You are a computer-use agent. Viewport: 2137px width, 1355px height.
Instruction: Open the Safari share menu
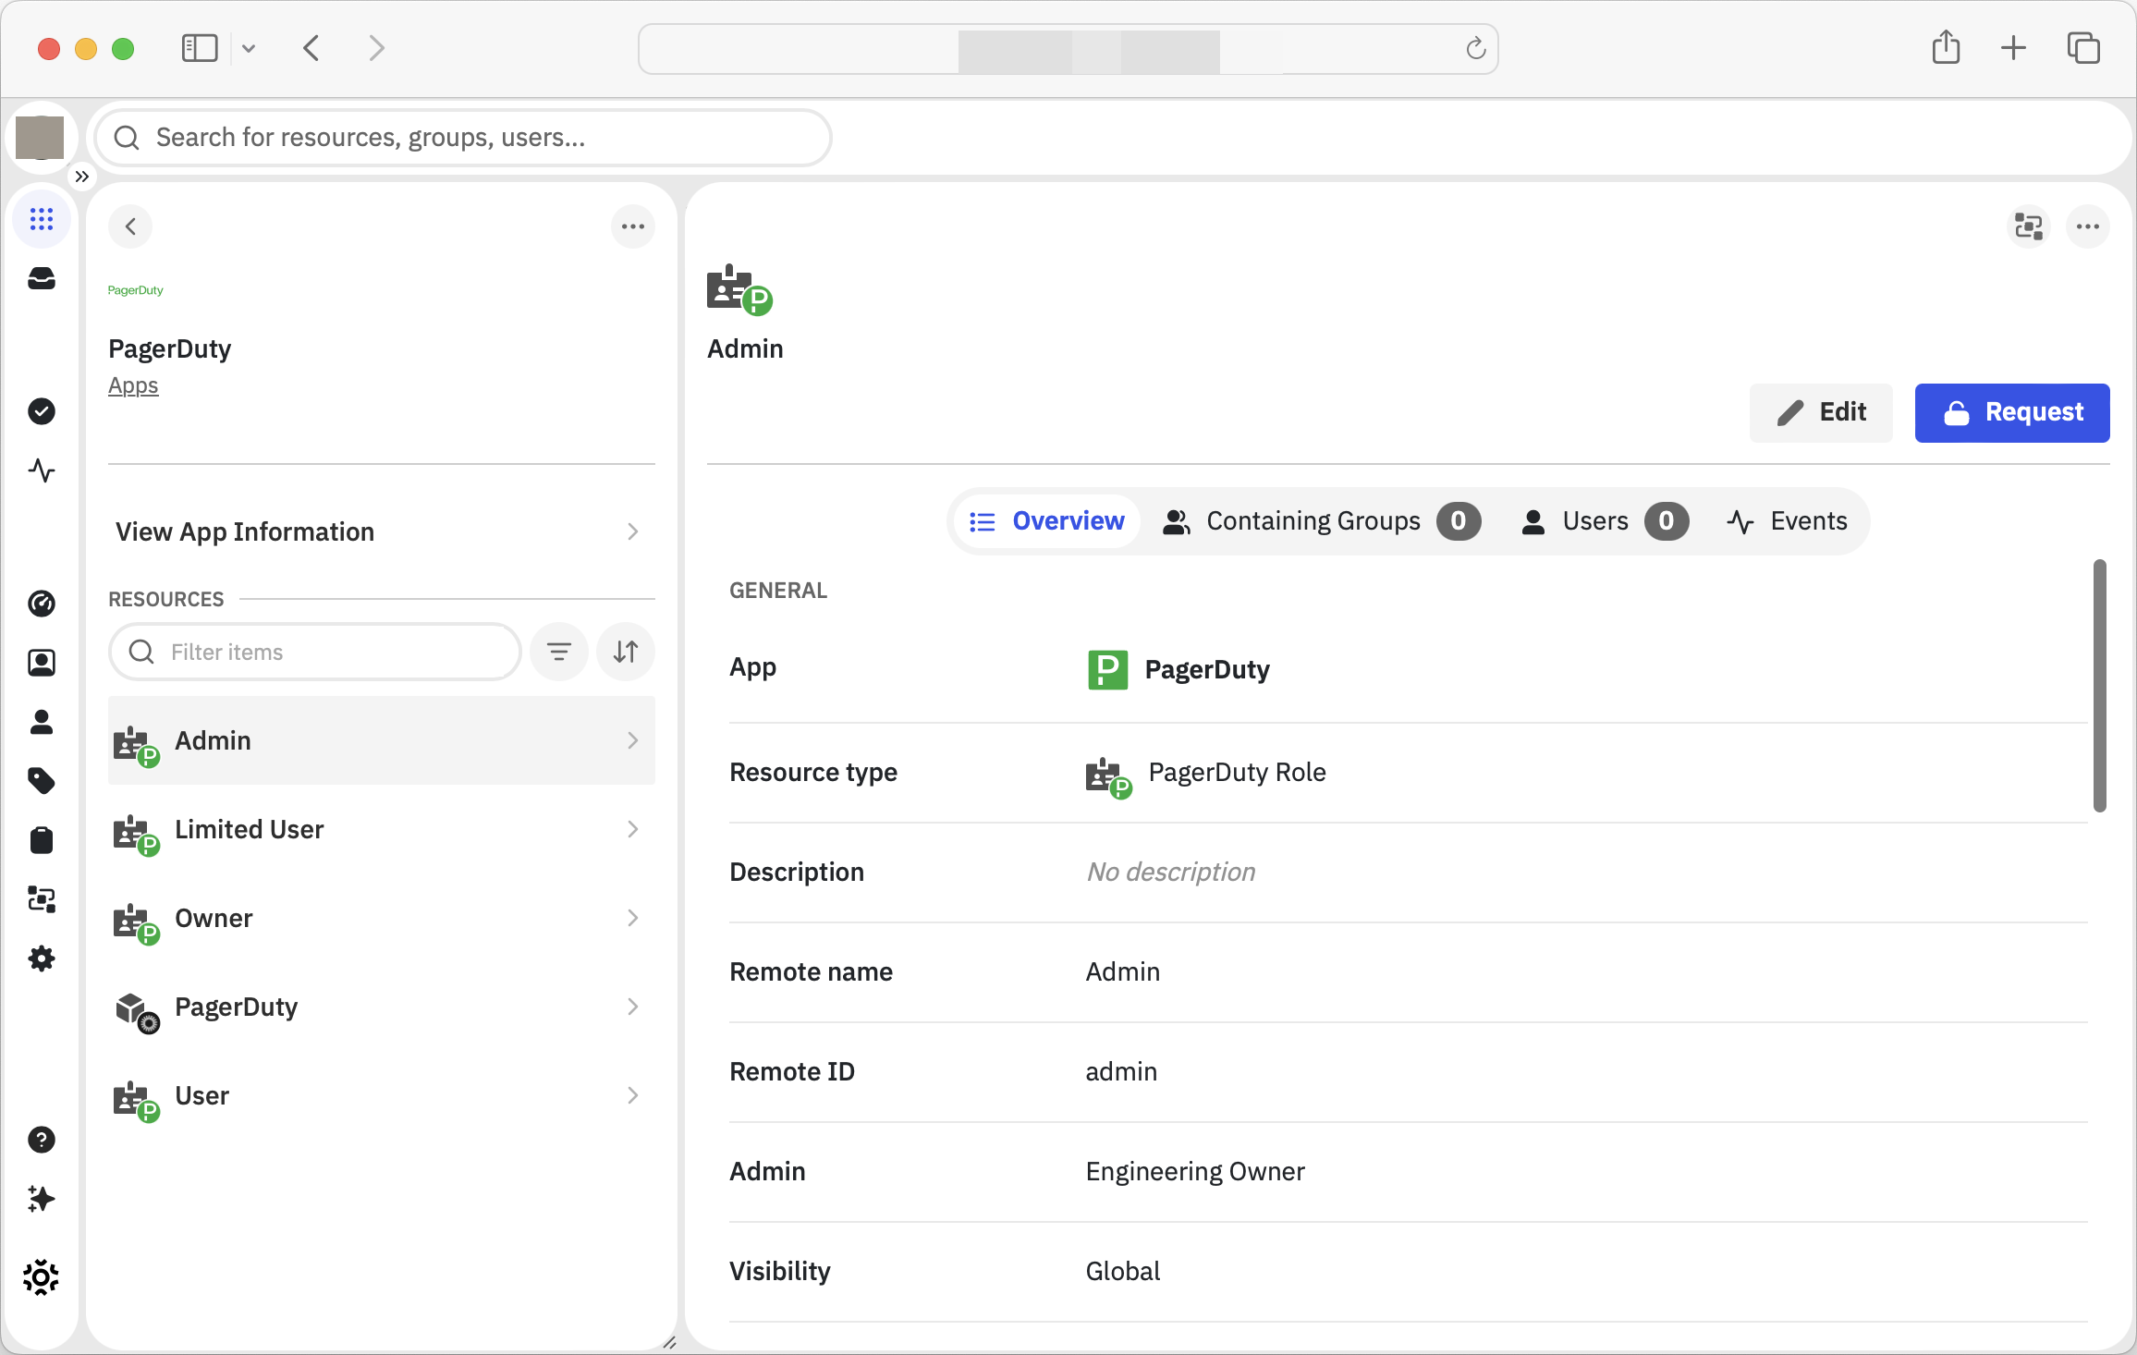point(1947,47)
